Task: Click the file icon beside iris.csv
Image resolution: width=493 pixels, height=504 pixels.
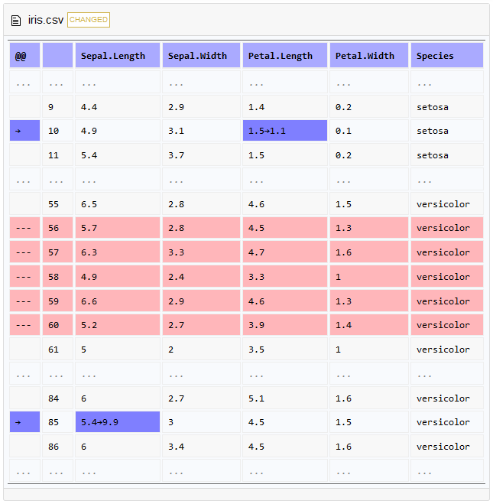Action: click(16, 20)
